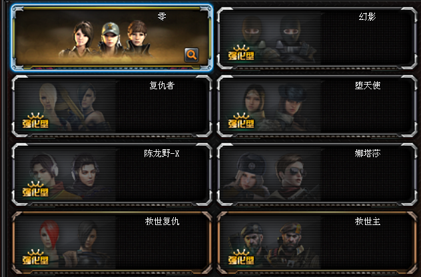Screen dimensions: 421x277
Task: Click the 零 name label
Action: (162, 17)
